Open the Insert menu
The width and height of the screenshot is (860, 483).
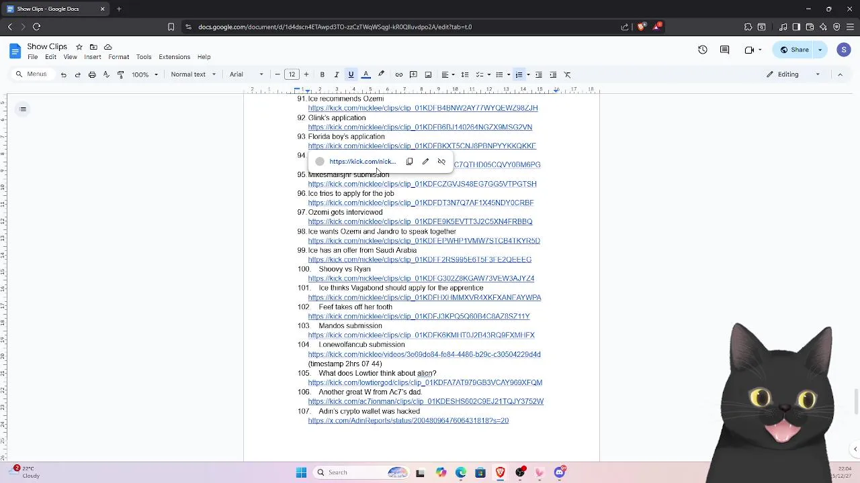tap(93, 57)
